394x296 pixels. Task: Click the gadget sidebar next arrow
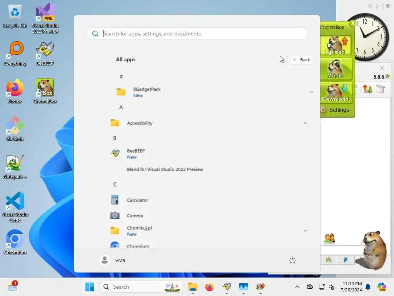(377, 6)
